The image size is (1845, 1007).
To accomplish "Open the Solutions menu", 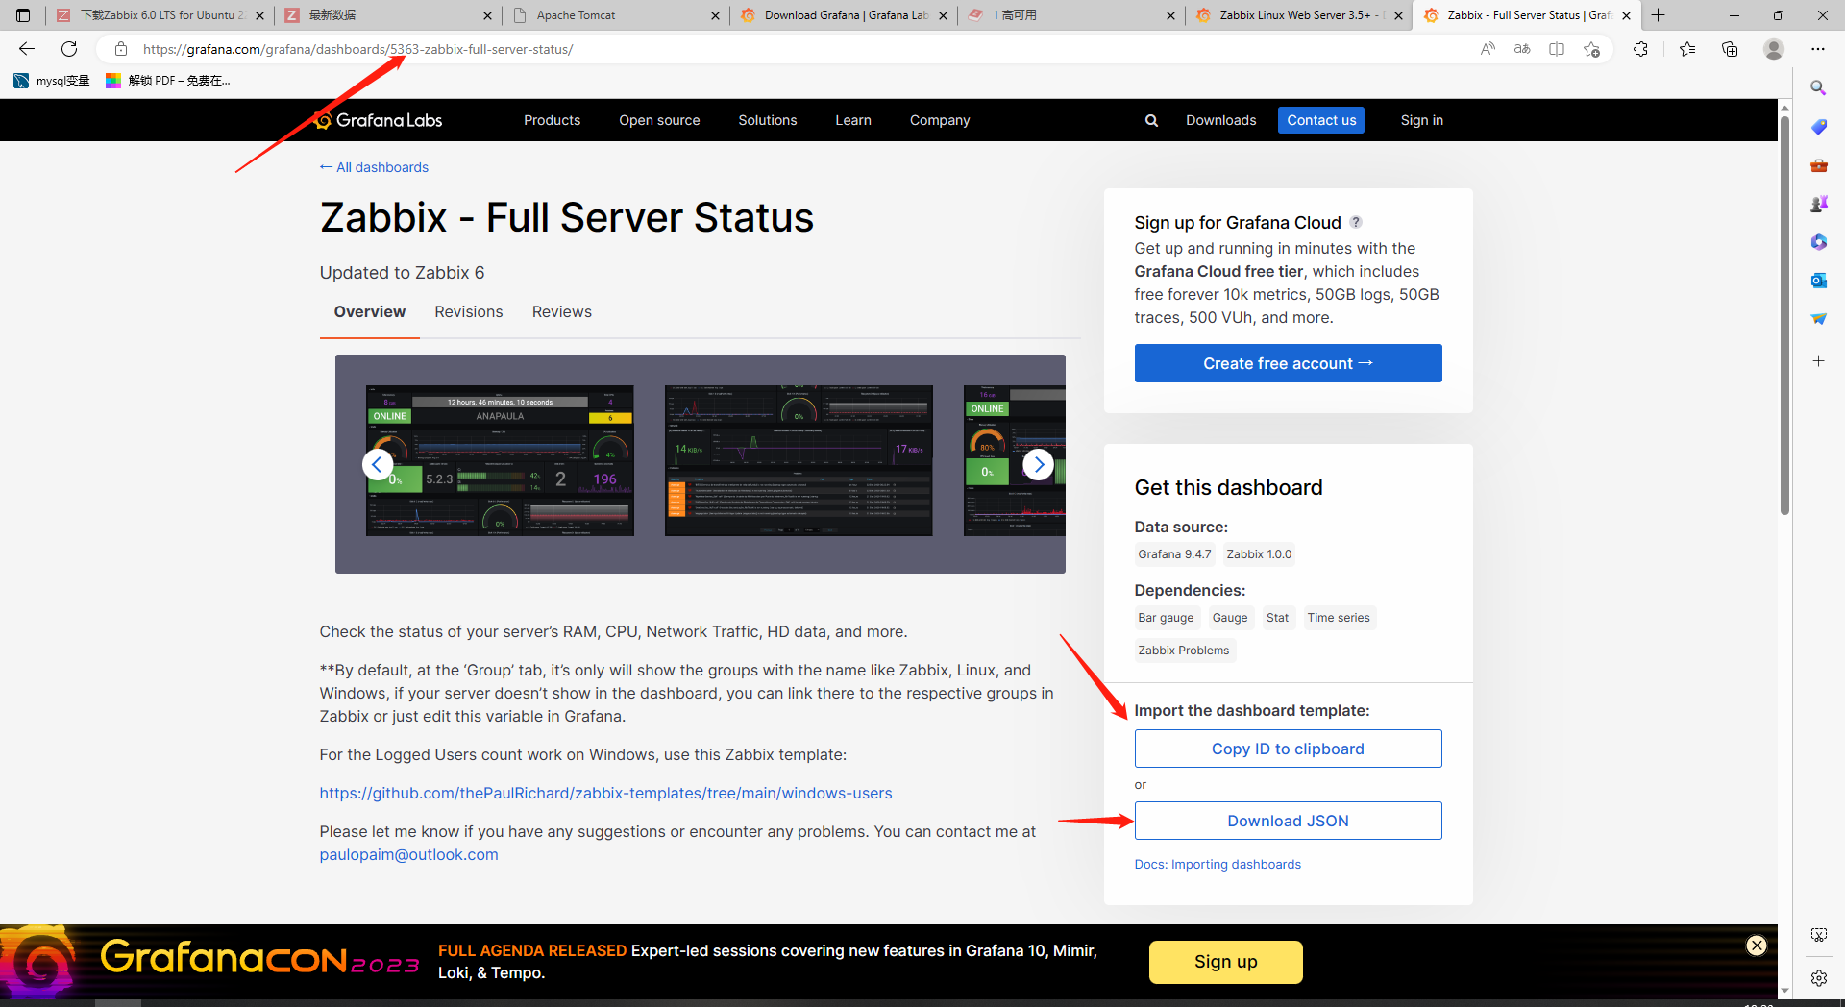I will [x=768, y=120].
